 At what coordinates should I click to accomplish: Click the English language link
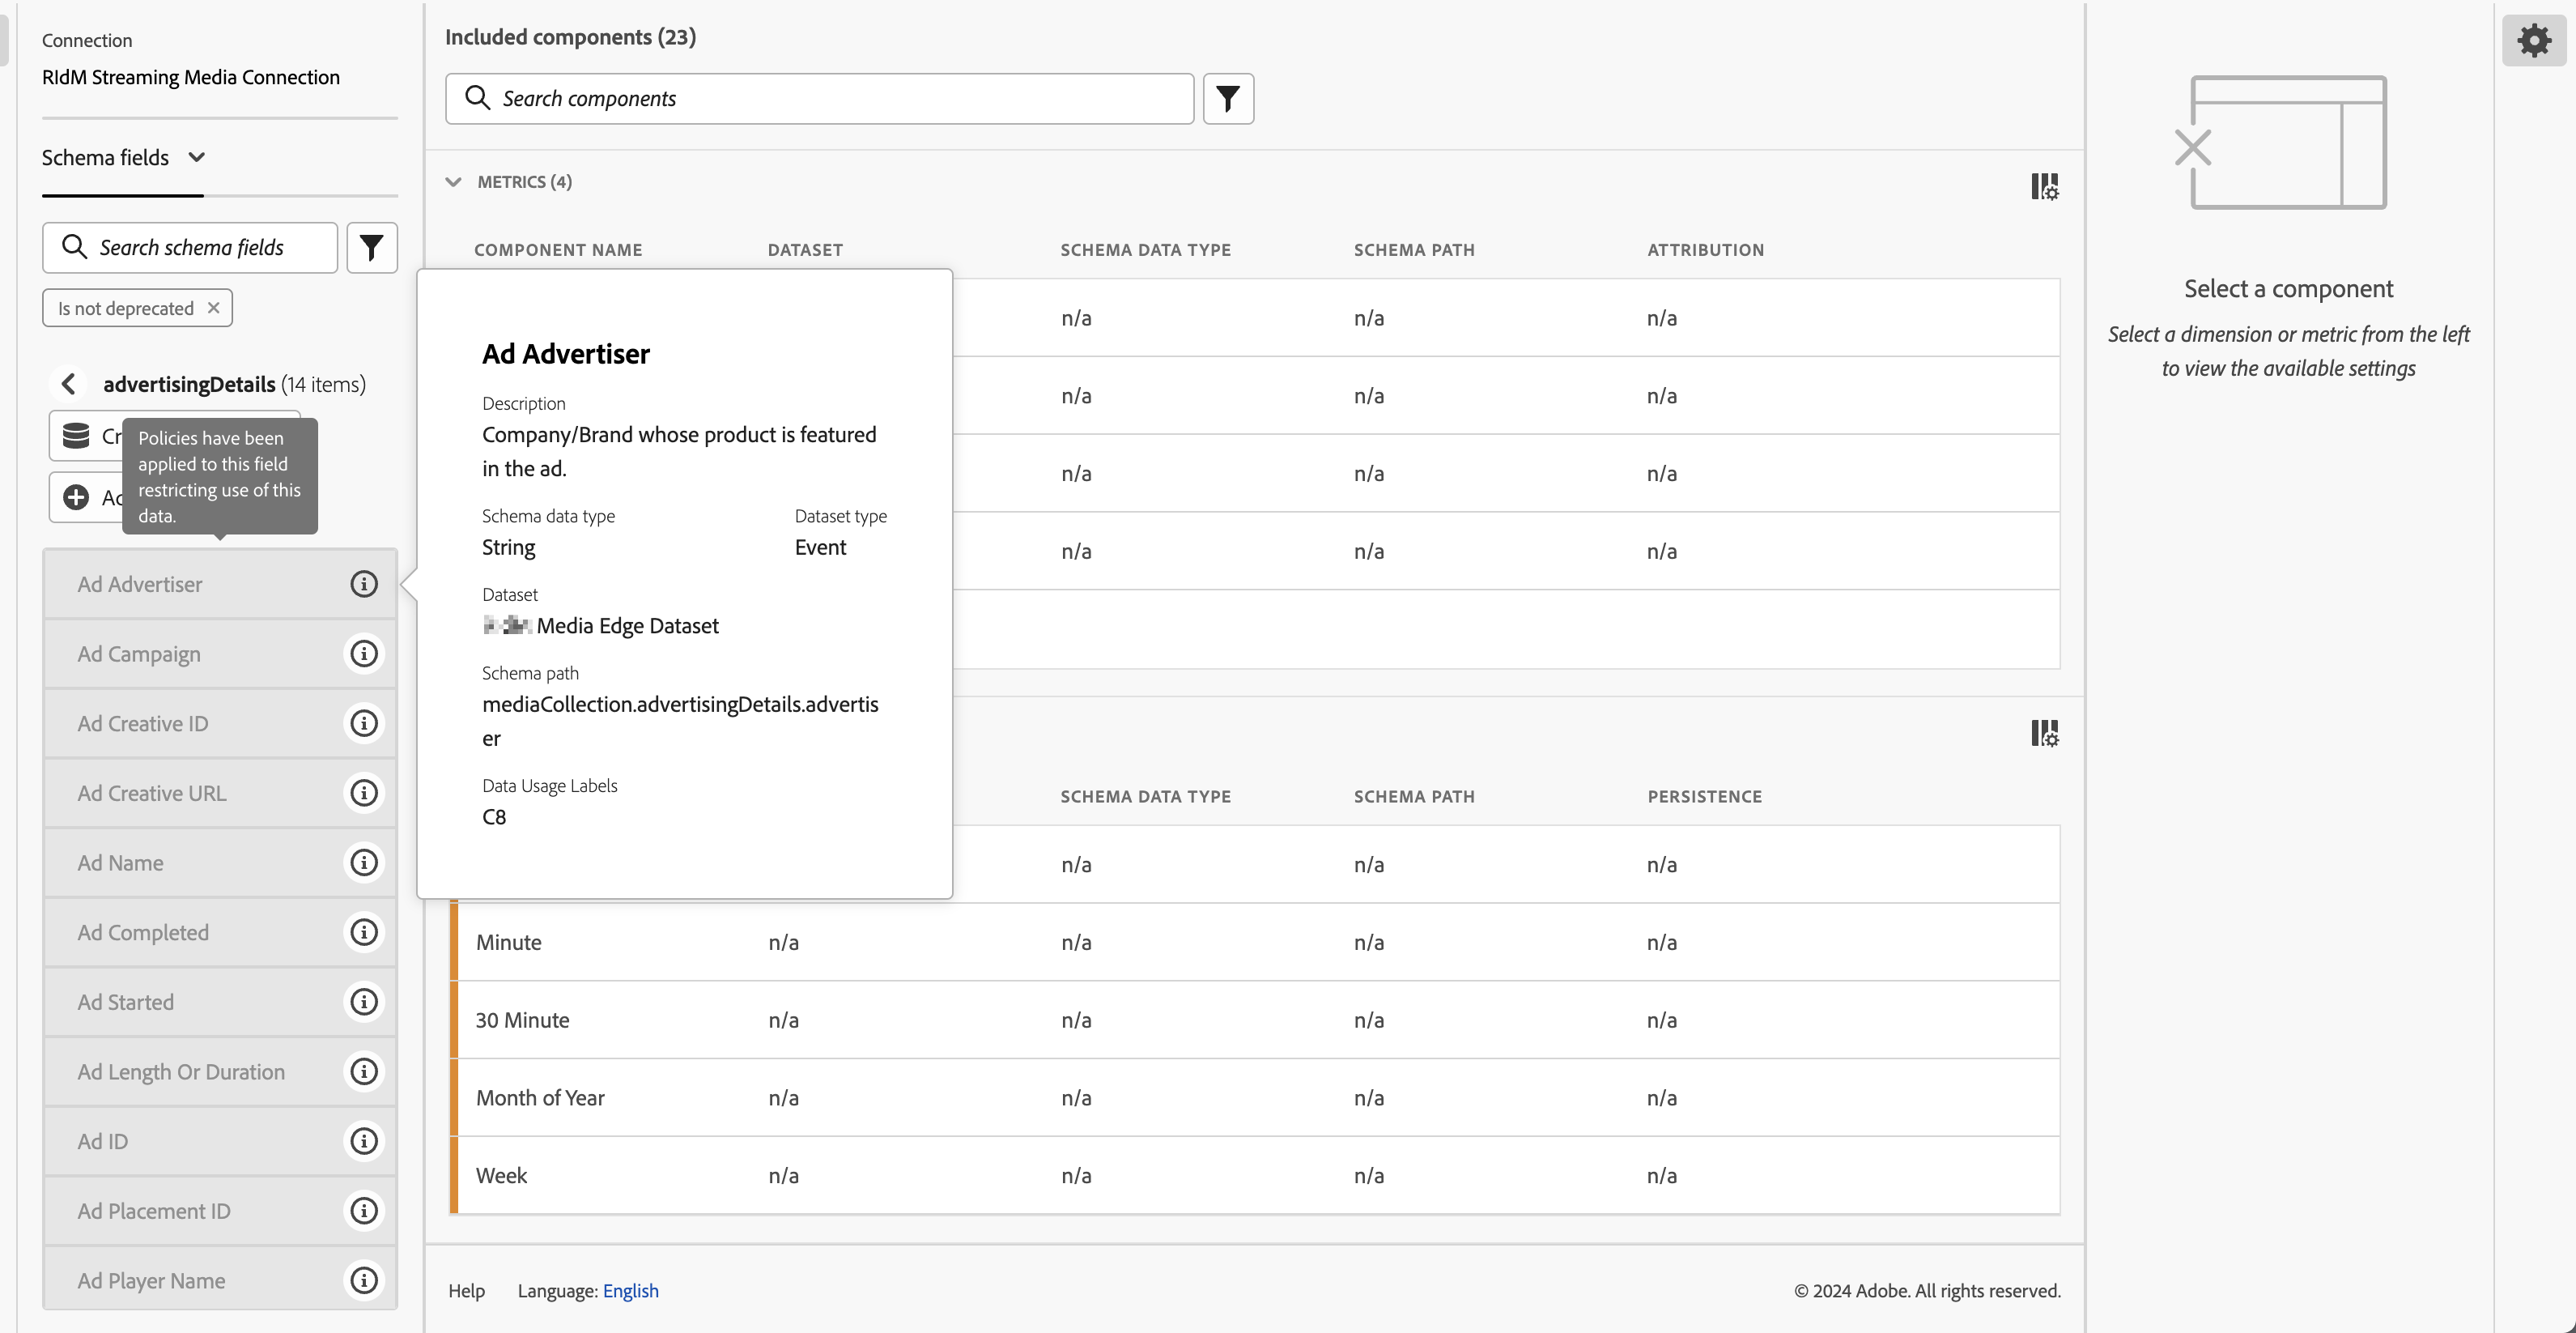click(630, 1291)
